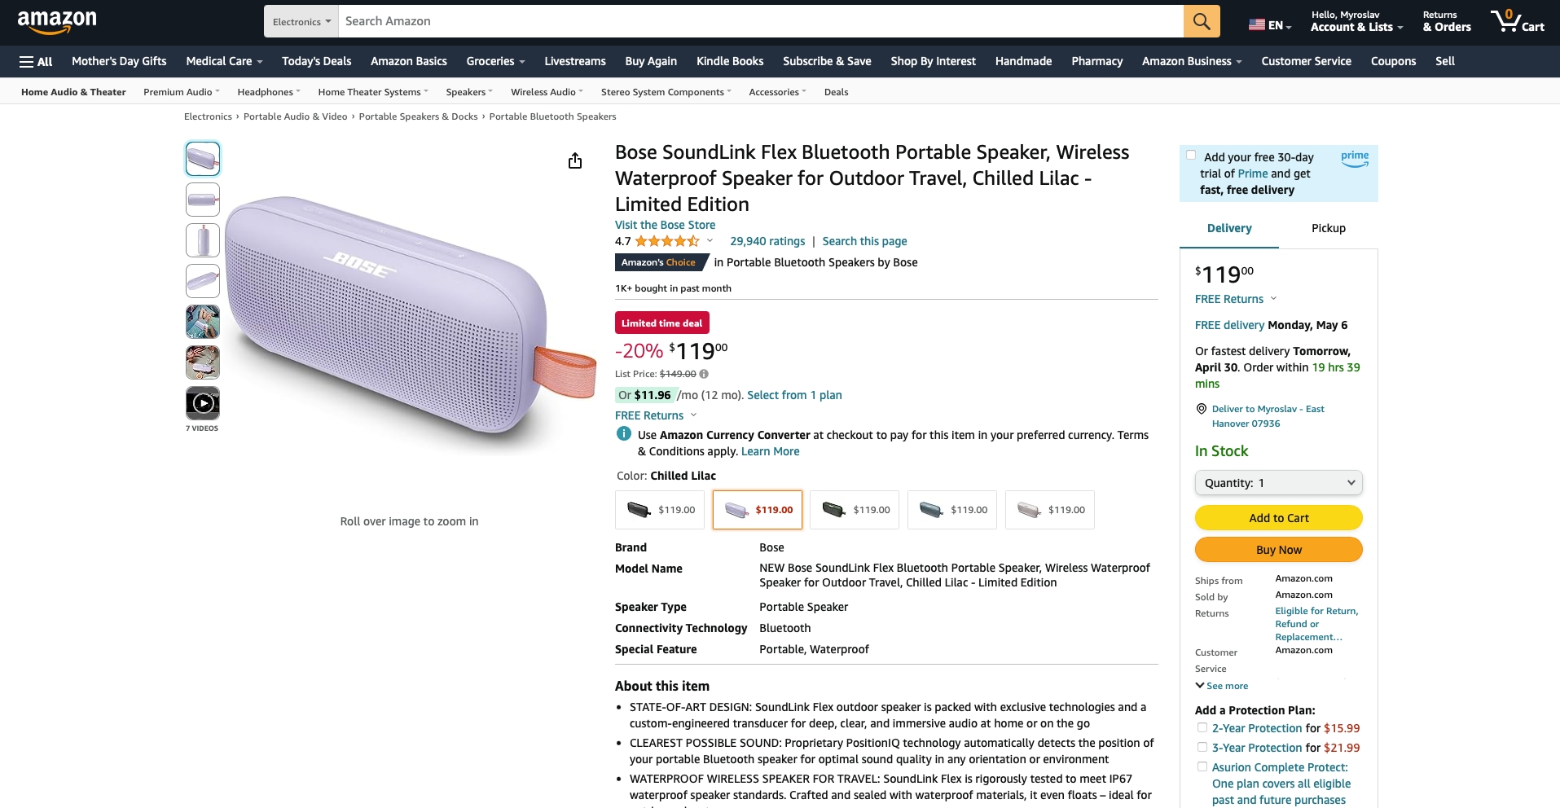Screen dimensions: 1560x808
Task: Play the product videos thumbnail
Action: click(203, 403)
